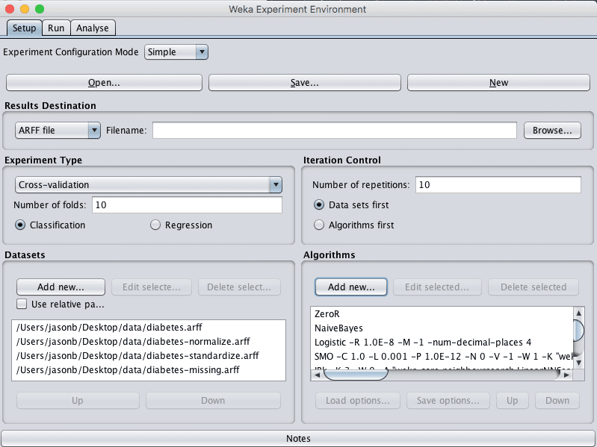Open the Cross-validation experiment type dropdown
The width and height of the screenshot is (597, 447).
point(149,185)
